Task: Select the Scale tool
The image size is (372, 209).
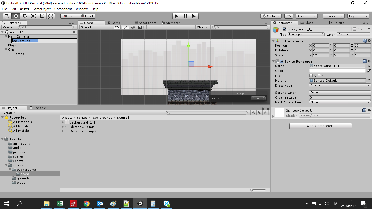Action: pyautogui.click(x=33, y=16)
